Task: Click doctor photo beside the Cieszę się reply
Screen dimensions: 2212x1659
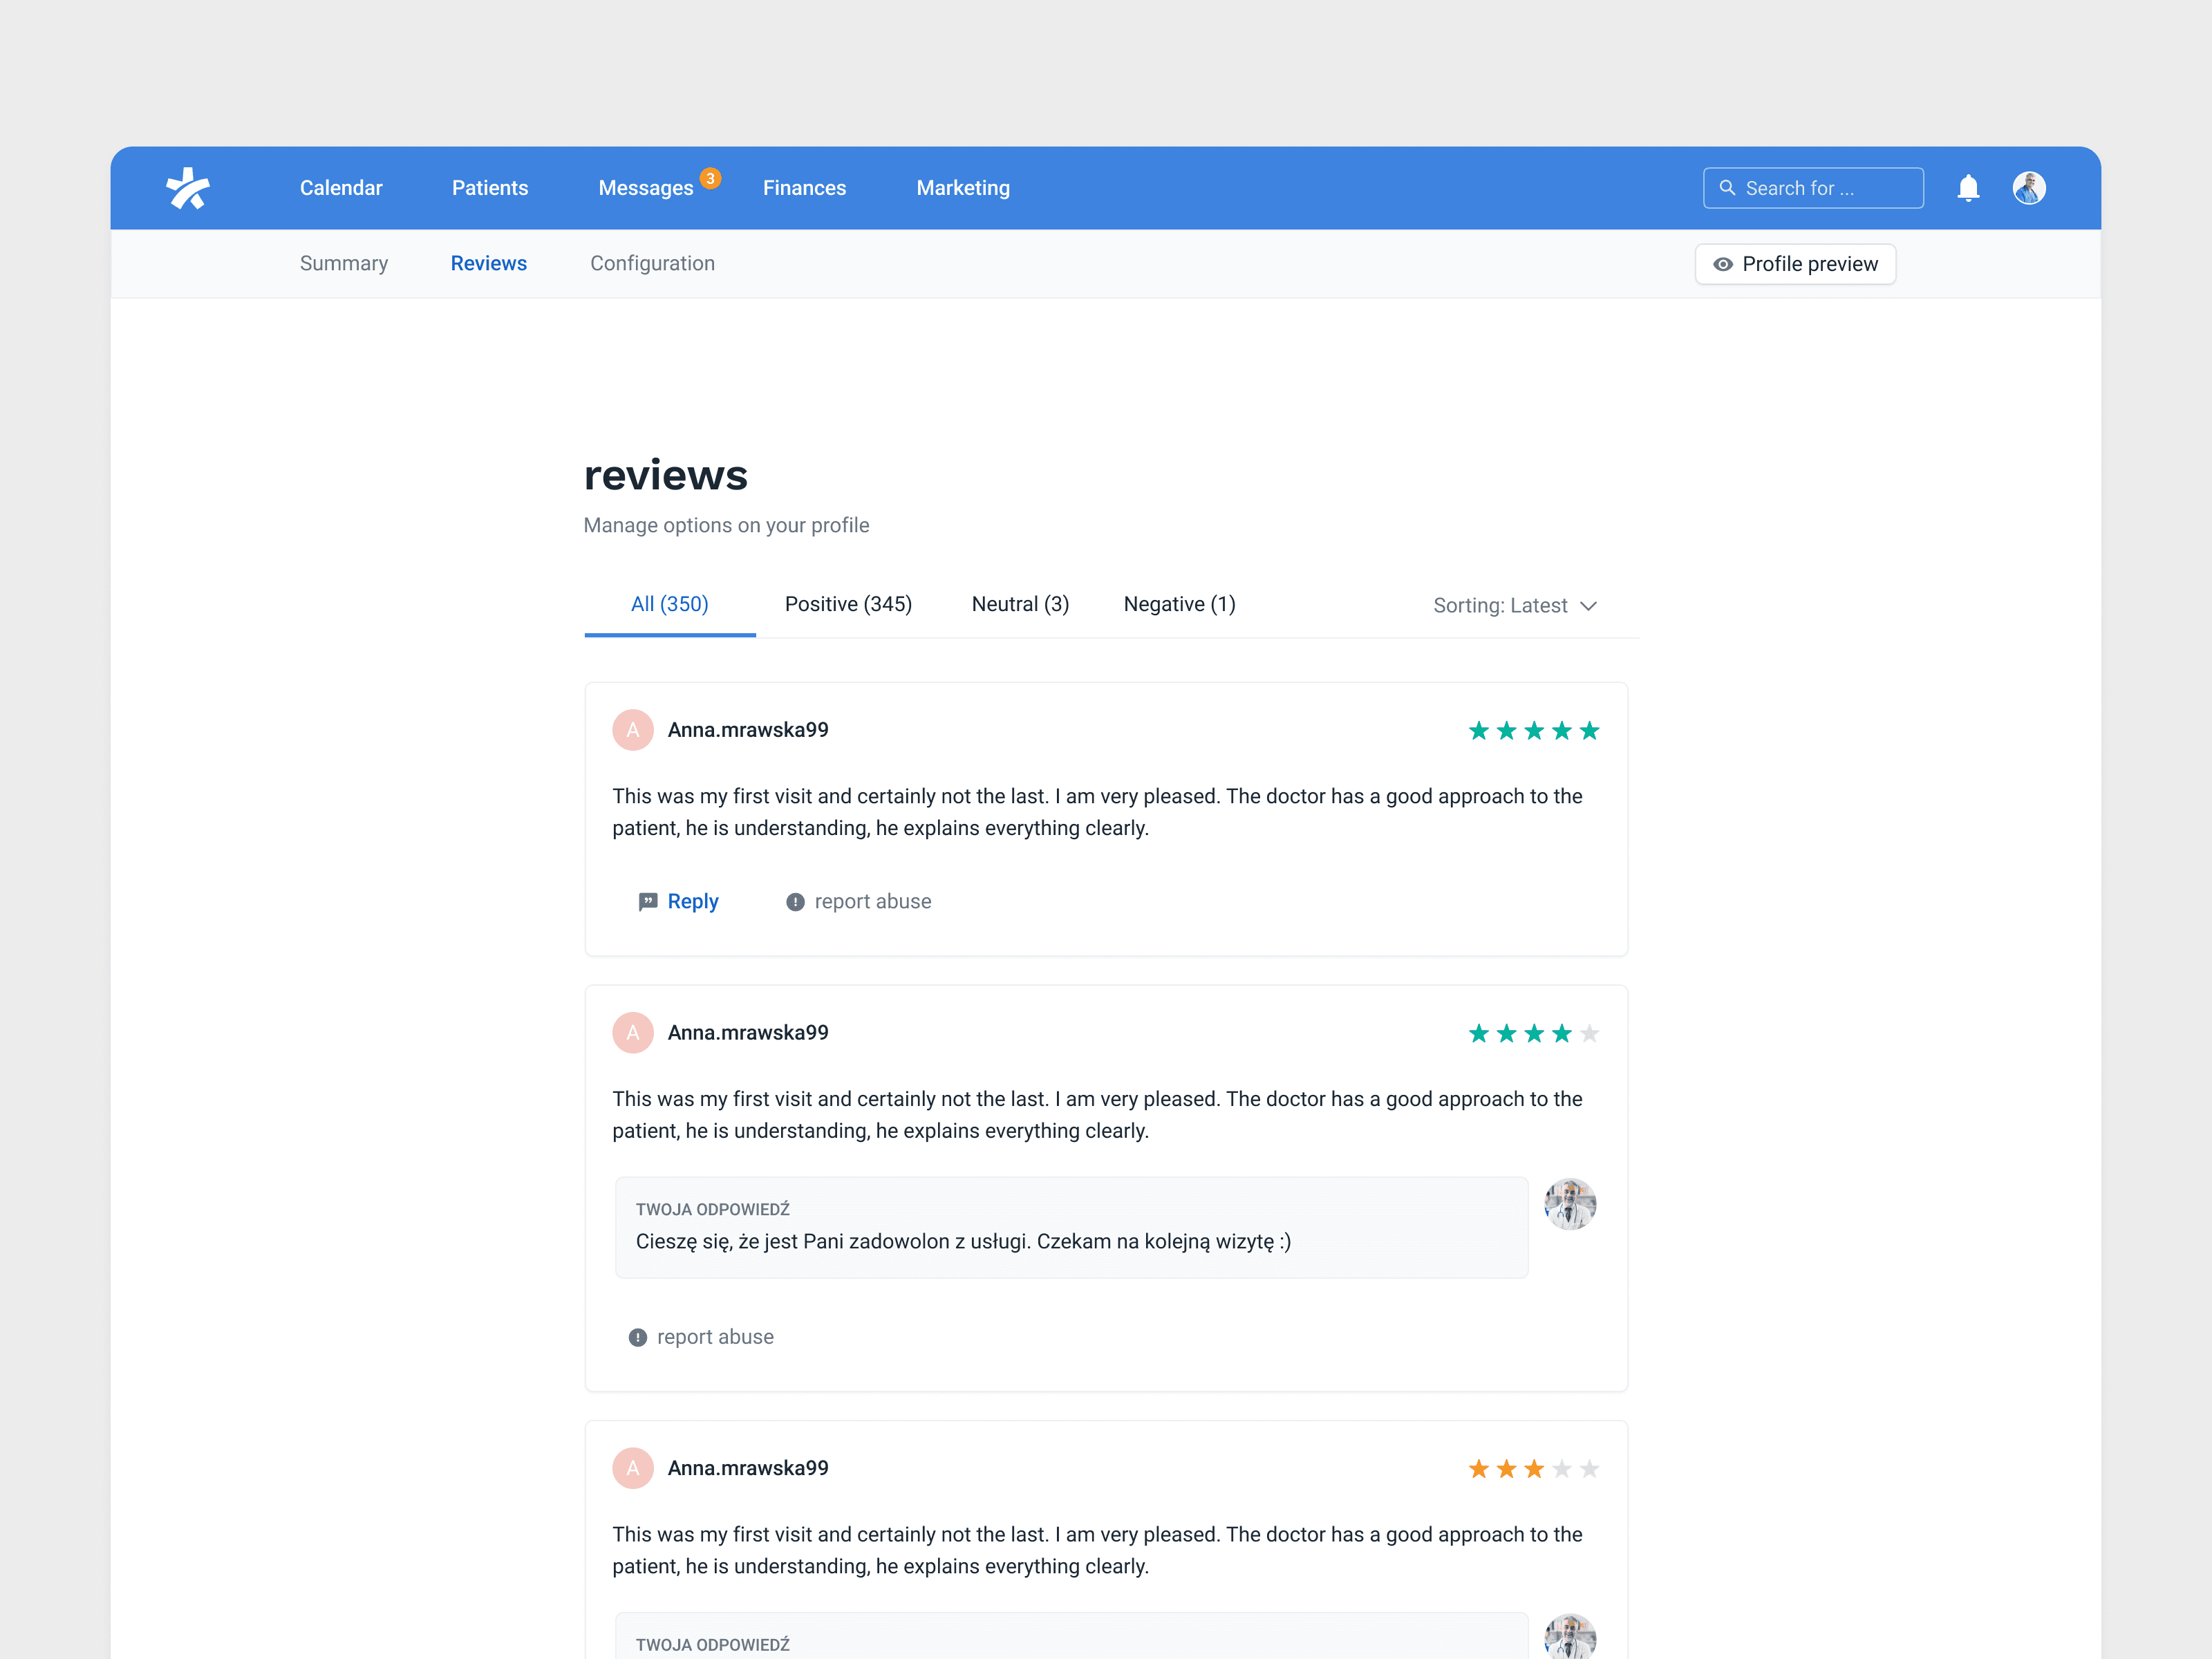Action: pyautogui.click(x=1570, y=1204)
